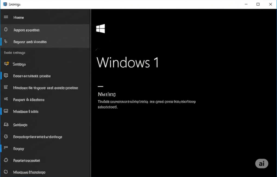Click the 'Windows 1' heading text
Viewport: 277px width, 177px height.
[127, 62]
